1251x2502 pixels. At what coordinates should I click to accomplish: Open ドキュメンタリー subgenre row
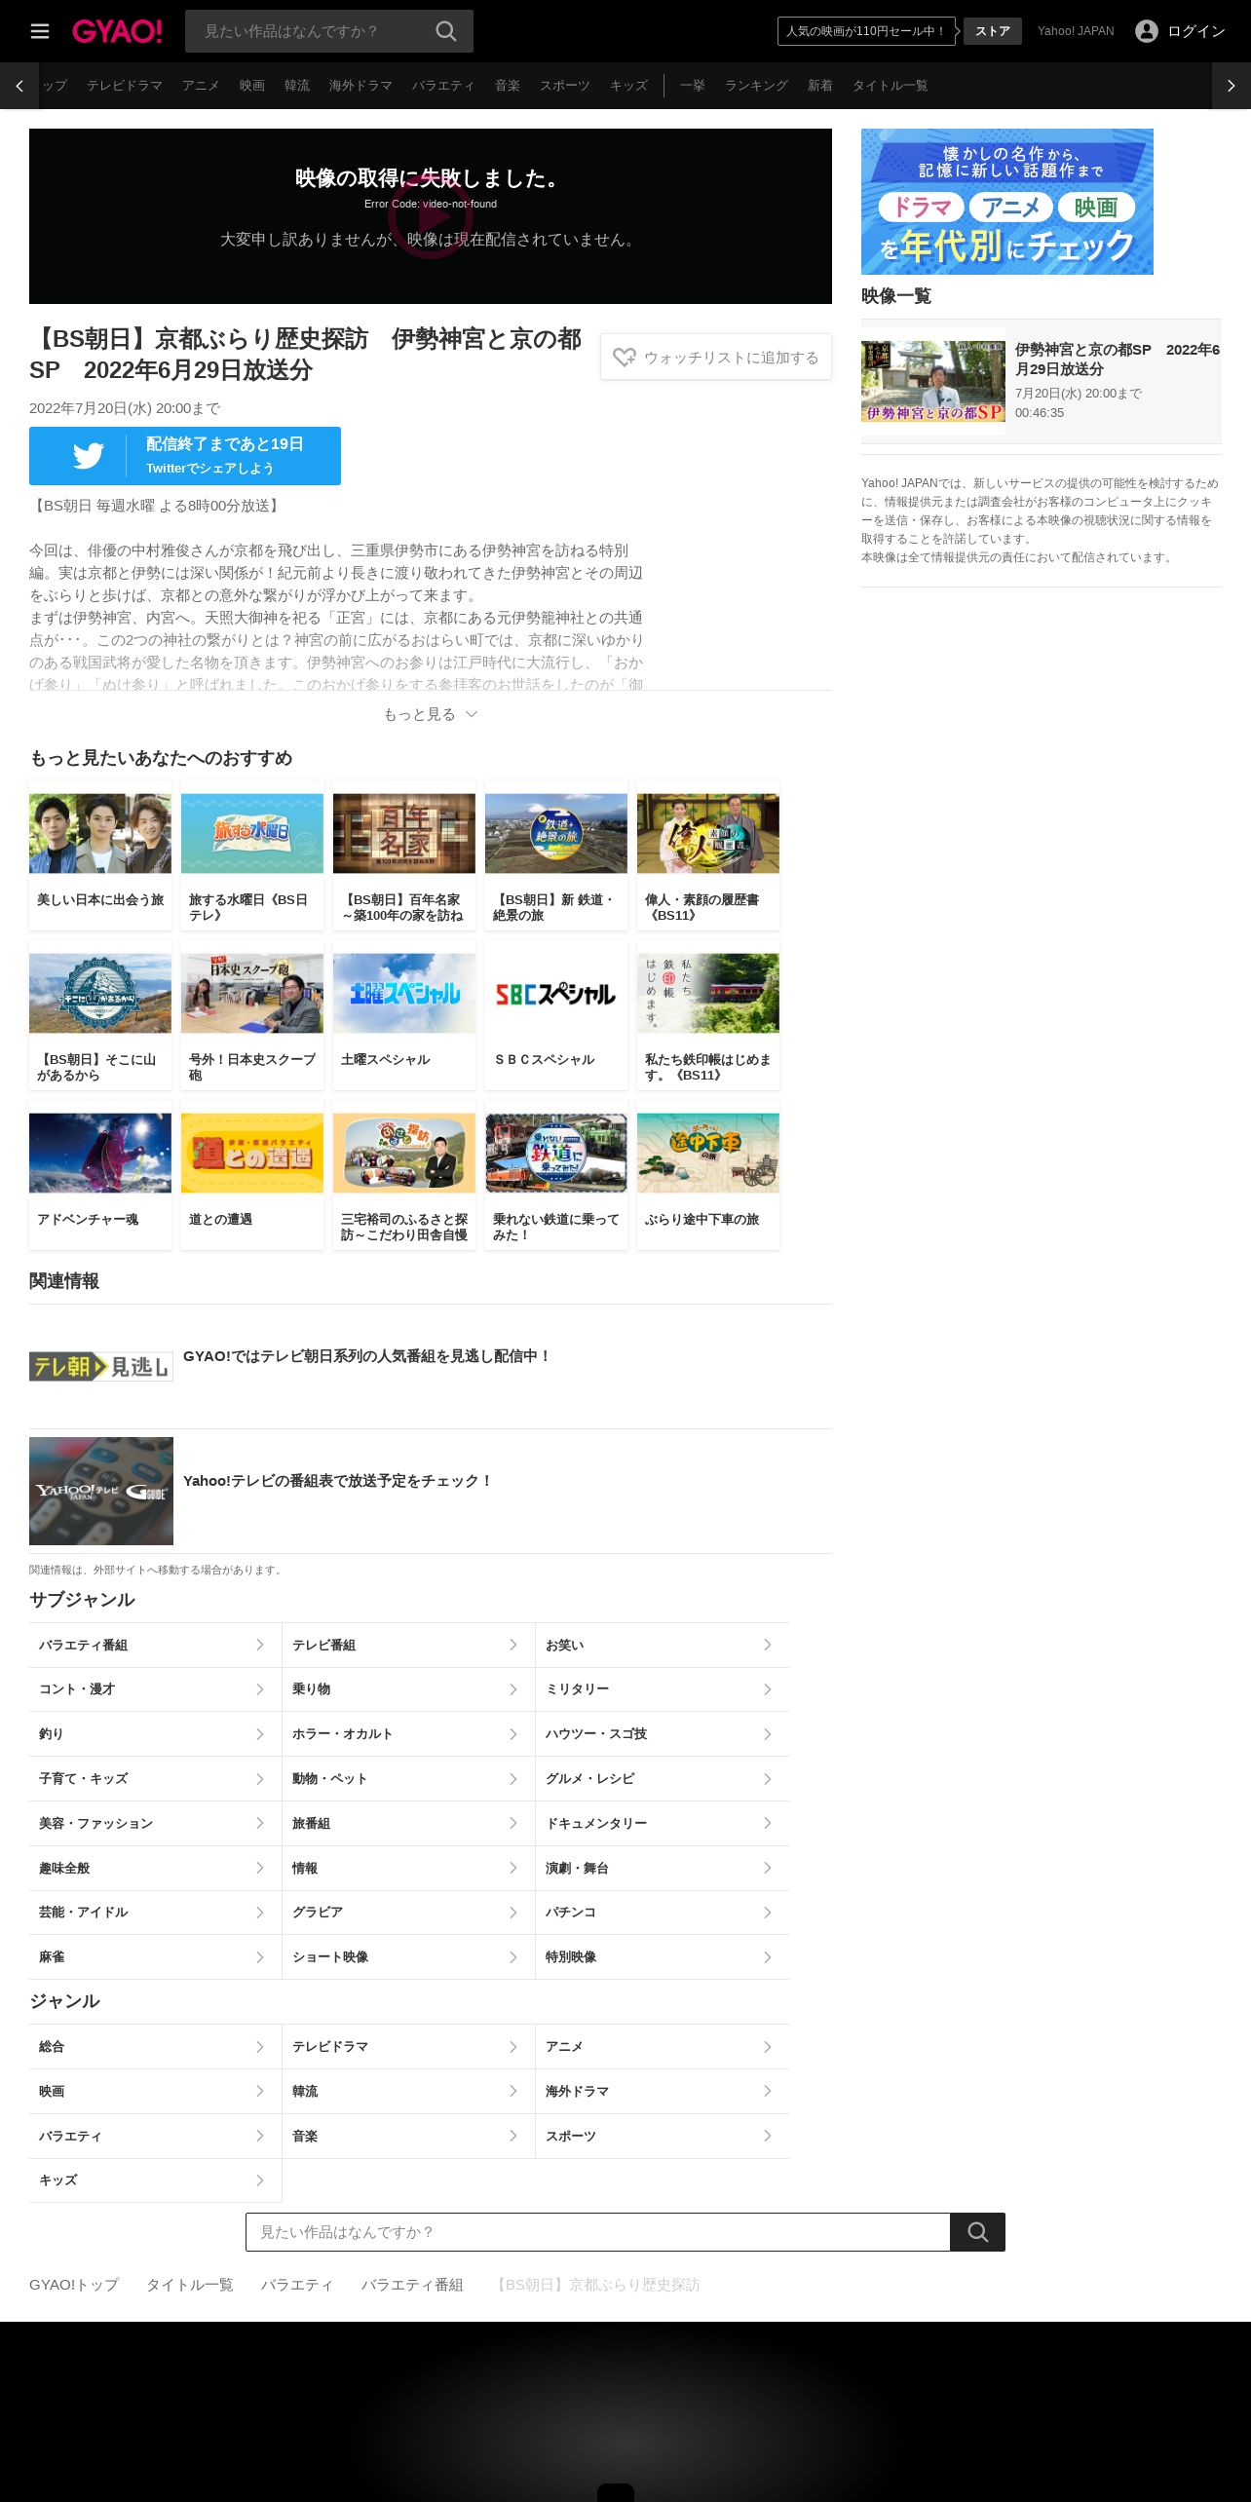663,1823
